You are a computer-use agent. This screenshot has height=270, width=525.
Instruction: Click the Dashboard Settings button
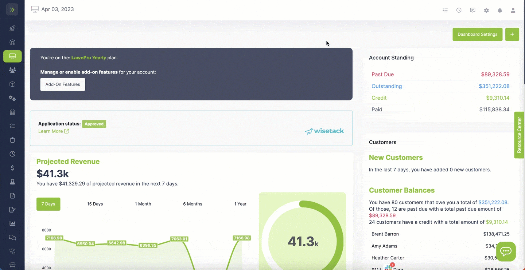click(x=477, y=35)
